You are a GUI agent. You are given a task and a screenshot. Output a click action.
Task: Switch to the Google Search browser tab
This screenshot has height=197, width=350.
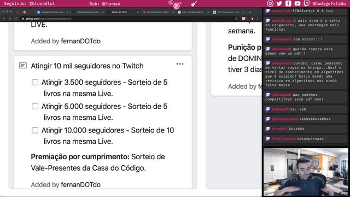[192, 12]
